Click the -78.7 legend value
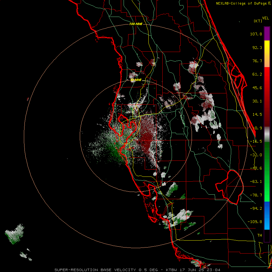Image resolution: width=272 pixels, height=272 pixels. (x=256, y=195)
